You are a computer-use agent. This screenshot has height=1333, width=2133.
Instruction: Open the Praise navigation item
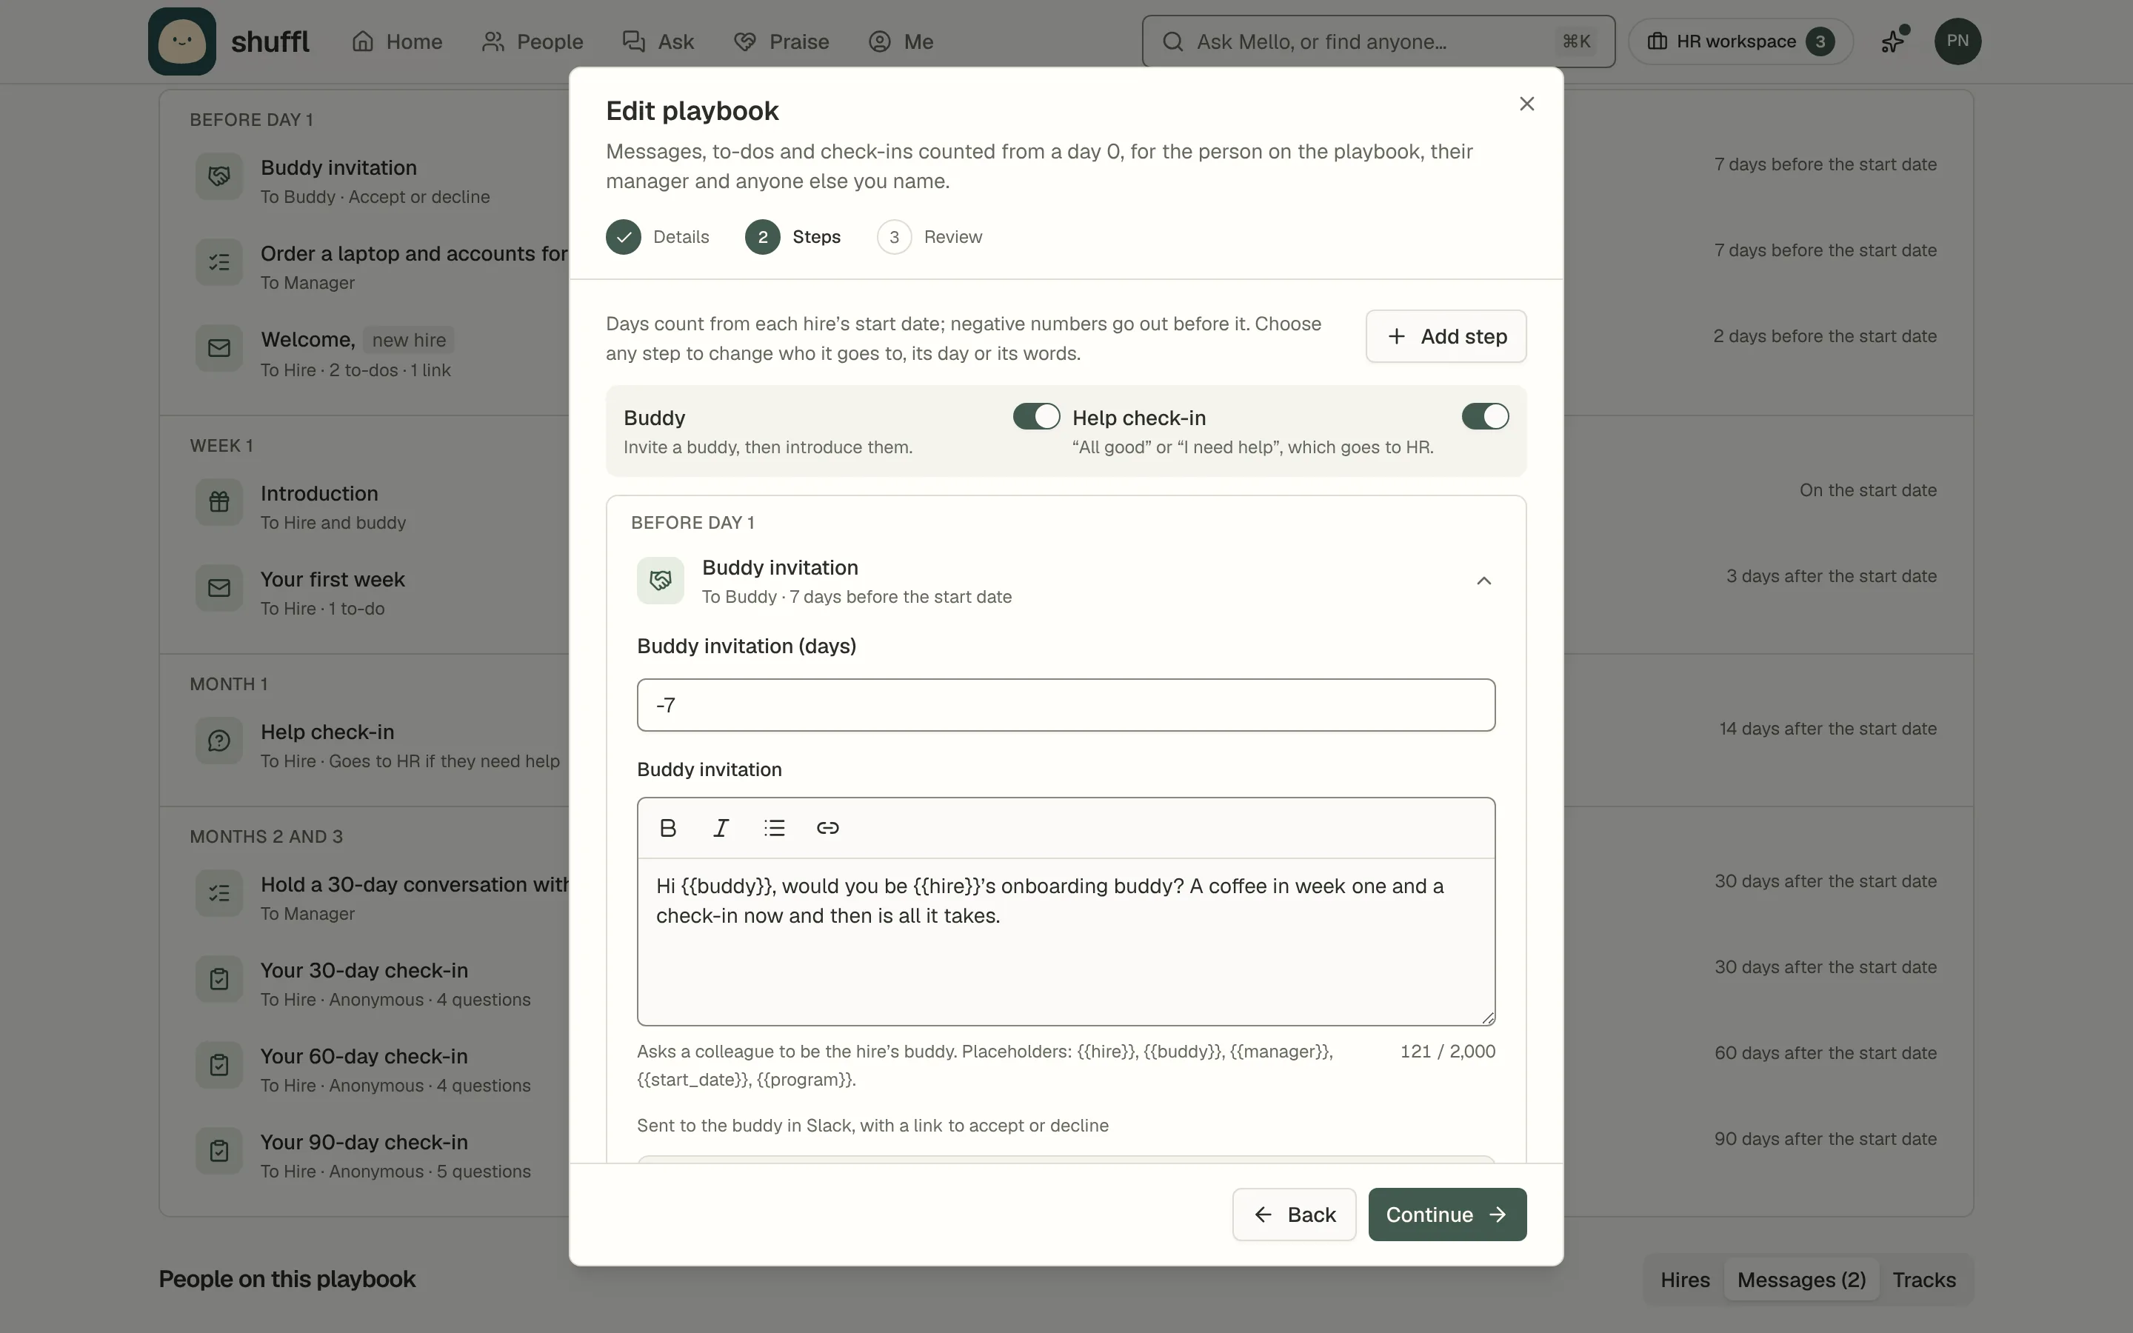(x=782, y=41)
